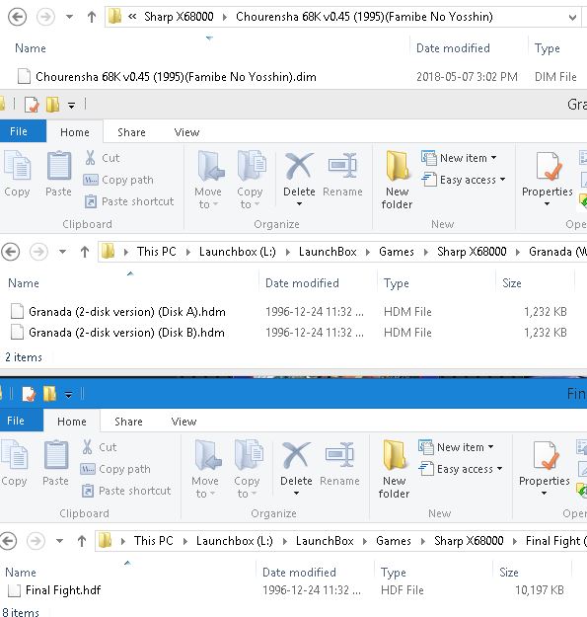The width and height of the screenshot is (587, 617).
Task: Sort by Type in Chourensha window
Action: [547, 48]
